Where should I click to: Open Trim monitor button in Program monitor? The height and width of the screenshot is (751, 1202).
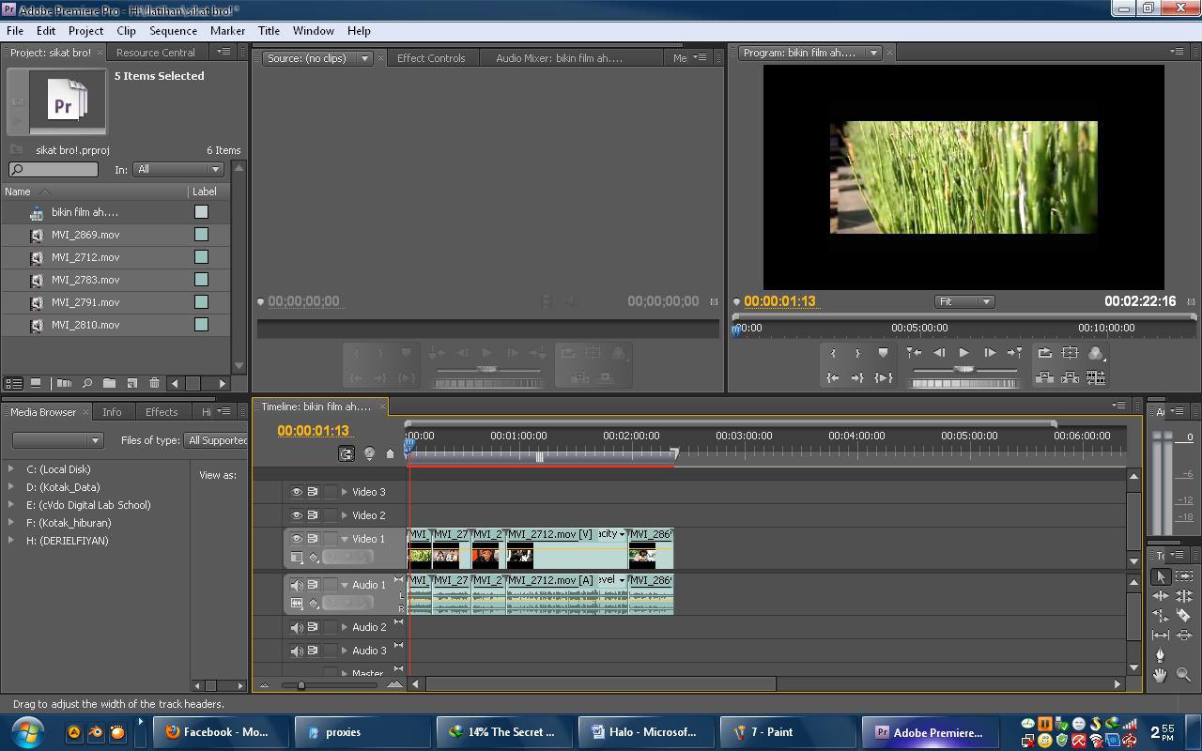tap(1096, 377)
